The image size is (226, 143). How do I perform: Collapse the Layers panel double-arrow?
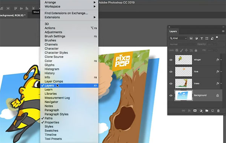223,27
